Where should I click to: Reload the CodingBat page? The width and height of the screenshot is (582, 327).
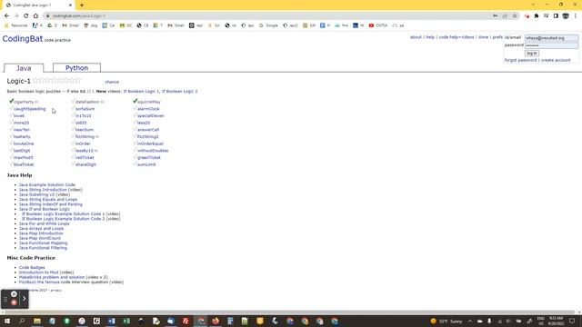(26, 16)
